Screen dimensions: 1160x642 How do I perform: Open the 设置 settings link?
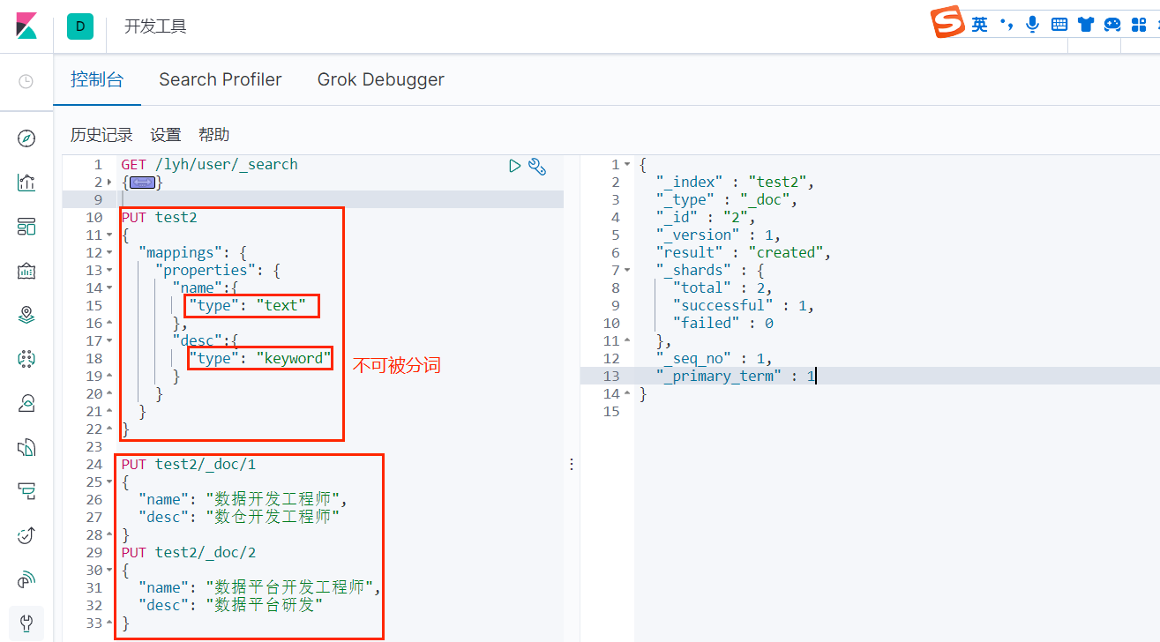coord(166,135)
